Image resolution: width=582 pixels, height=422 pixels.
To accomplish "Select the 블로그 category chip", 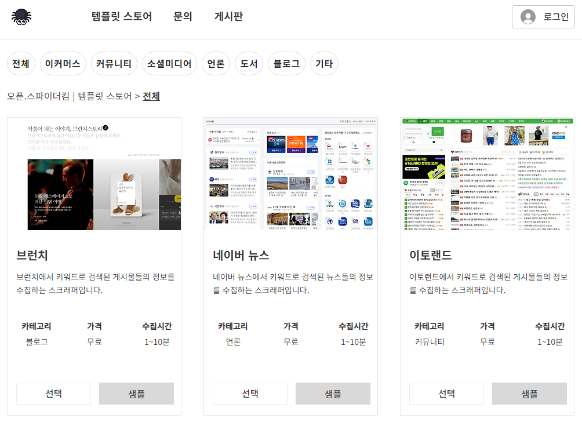I will coord(286,63).
